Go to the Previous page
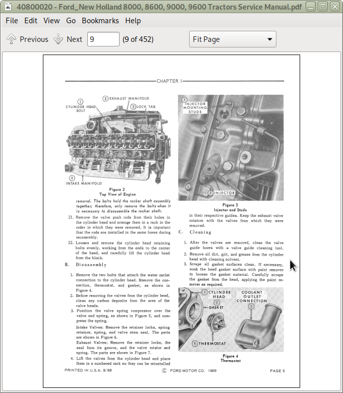 pyautogui.click(x=27, y=39)
